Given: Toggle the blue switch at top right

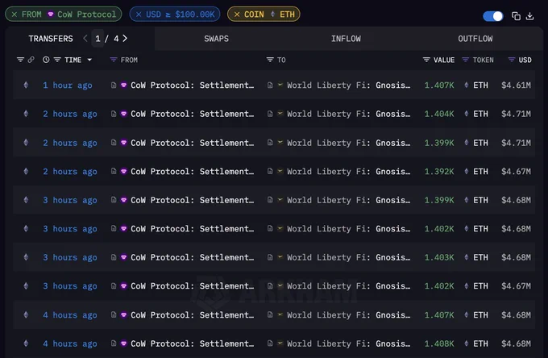Looking at the screenshot, I should point(492,16).
